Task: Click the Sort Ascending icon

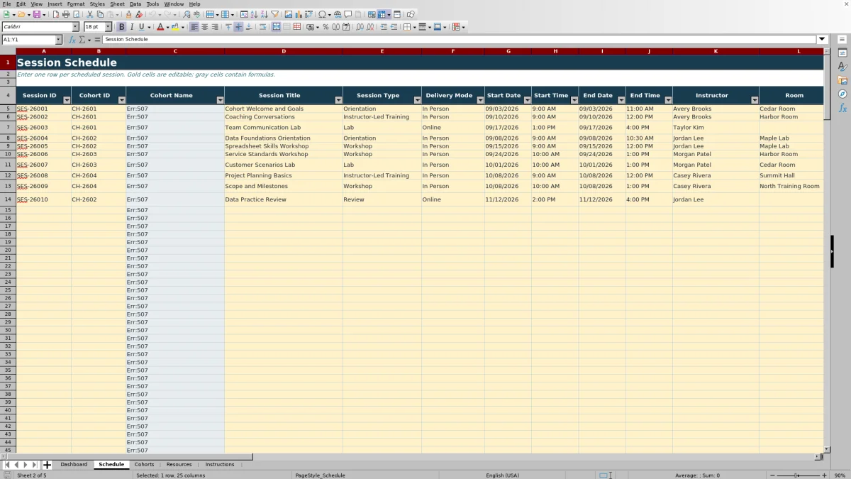Action: [254, 14]
